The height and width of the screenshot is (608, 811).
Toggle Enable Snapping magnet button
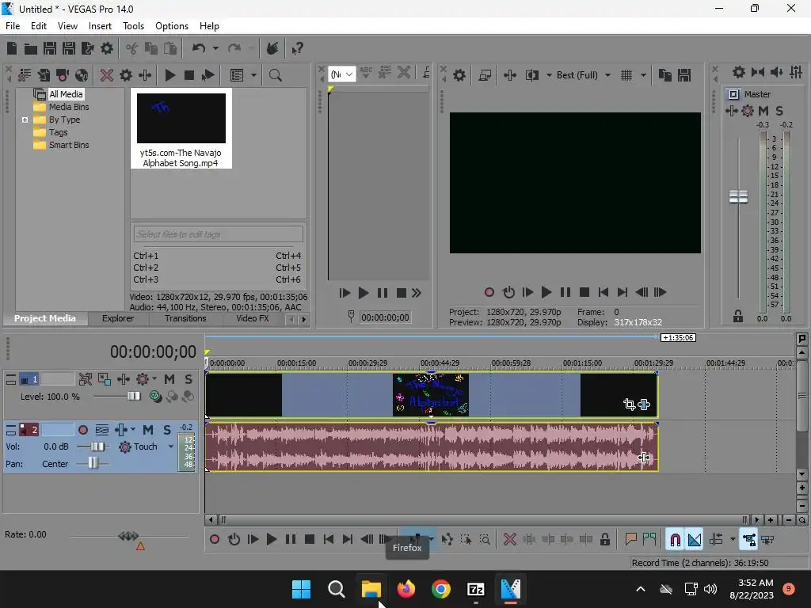point(675,540)
